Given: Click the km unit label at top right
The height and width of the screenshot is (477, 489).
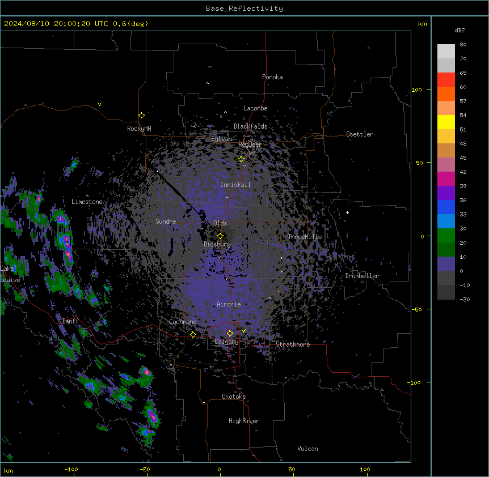Looking at the screenshot, I should pyautogui.click(x=423, y=24).
